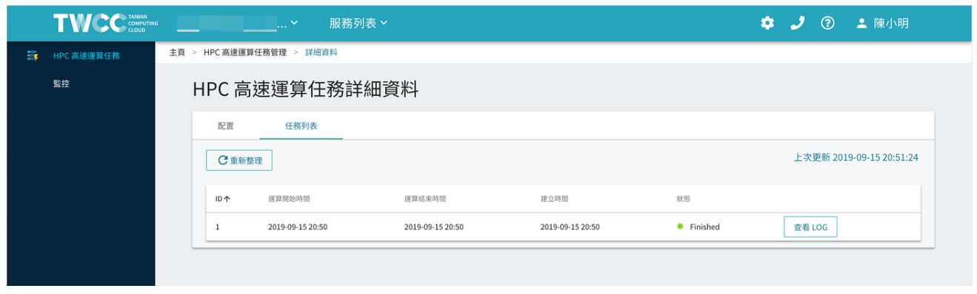977x294 pixels.
Task: Click the HPC 高速運算任務 sidebar icon
Action: click(x=32, y=55)
